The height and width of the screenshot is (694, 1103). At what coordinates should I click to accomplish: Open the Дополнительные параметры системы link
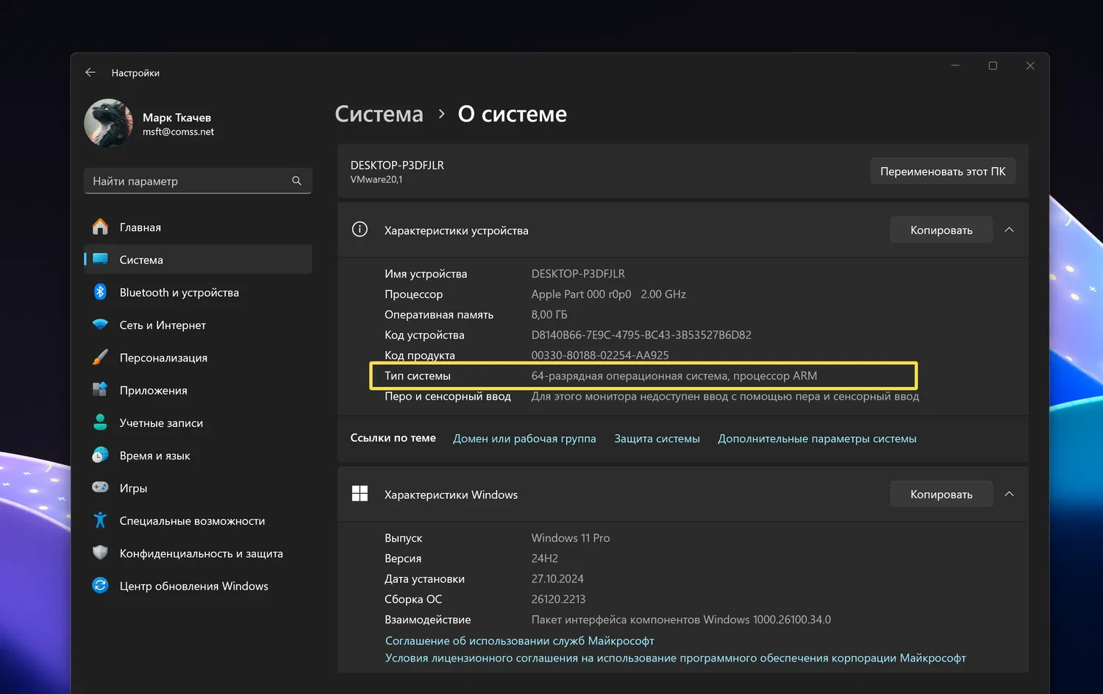817,439
